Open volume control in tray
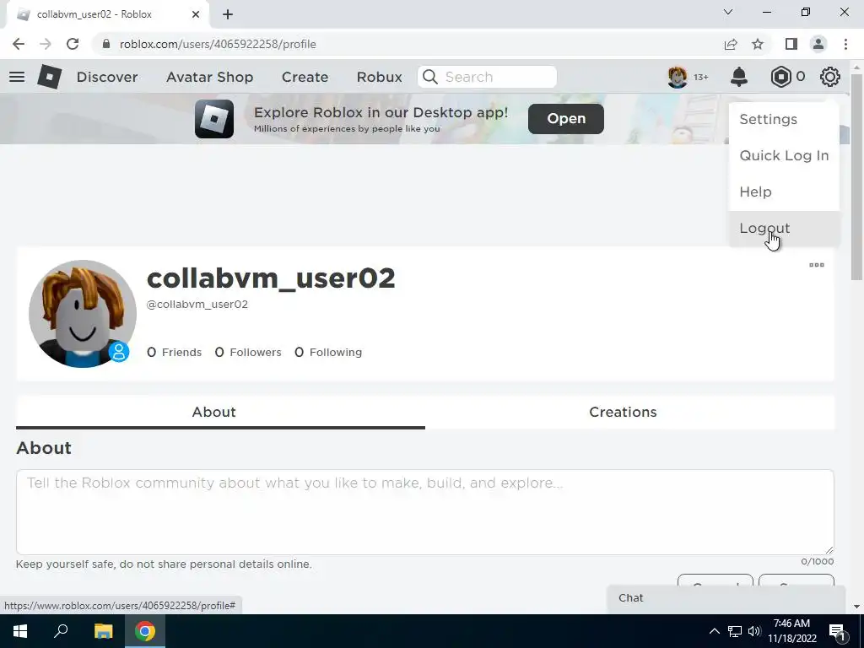 point(754,631)
